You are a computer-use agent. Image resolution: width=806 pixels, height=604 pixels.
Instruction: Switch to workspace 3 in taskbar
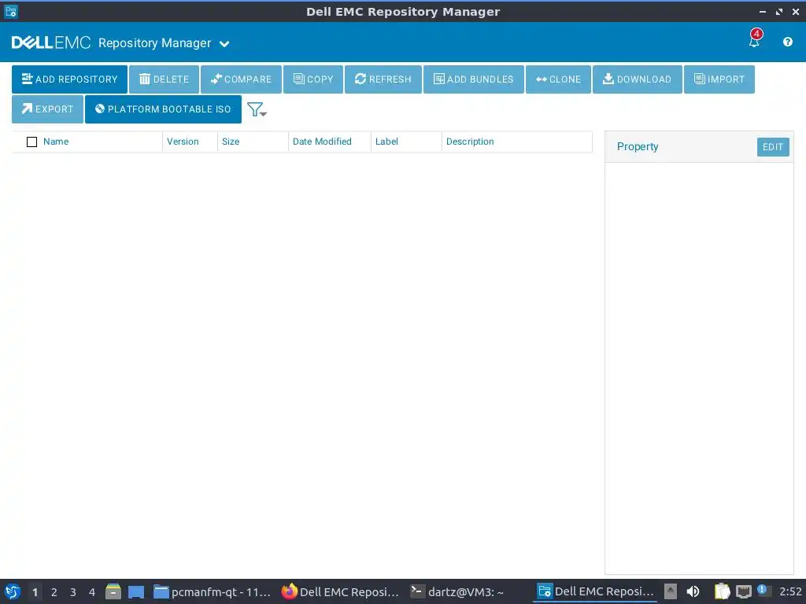click(73, 592)
